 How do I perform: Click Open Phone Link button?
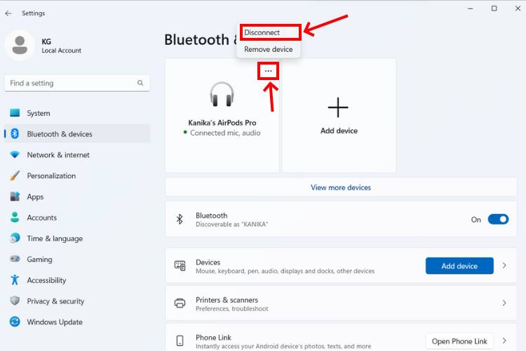(459, 341)
